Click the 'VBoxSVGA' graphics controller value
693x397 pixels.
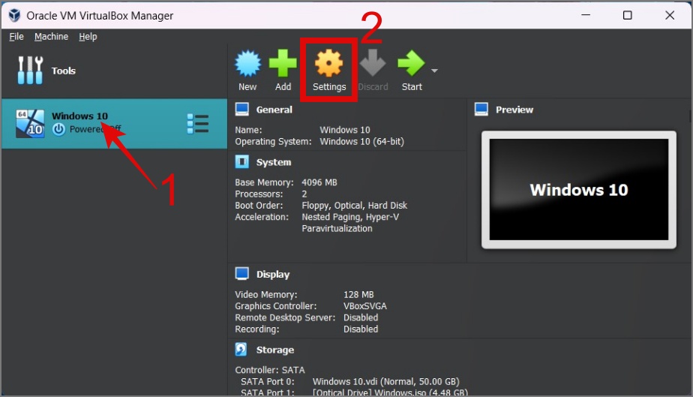[364, 306]
